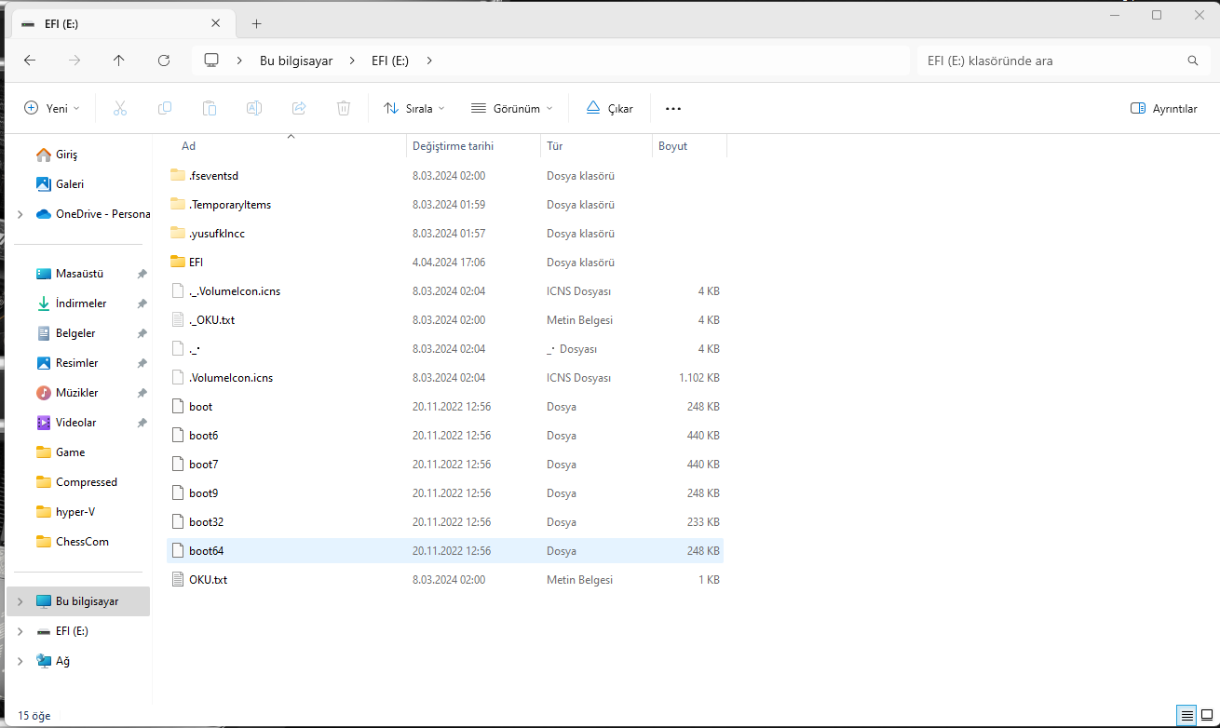Add a new tab with plus button
This screenshot has height=728, width=1220.
257,23
